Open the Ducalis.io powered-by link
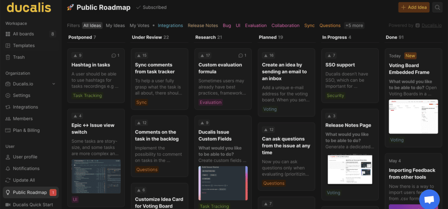Image resolution: width=448 pixels, height=209 pixels. tap(432, 25)
